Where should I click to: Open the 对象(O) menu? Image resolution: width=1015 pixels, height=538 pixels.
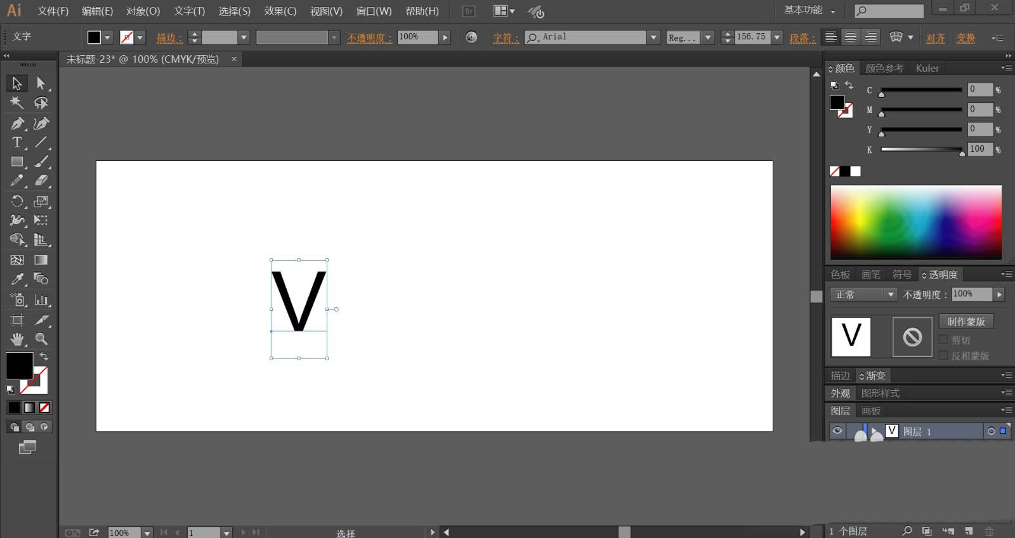pyautogui.click(x=143, y=11)
